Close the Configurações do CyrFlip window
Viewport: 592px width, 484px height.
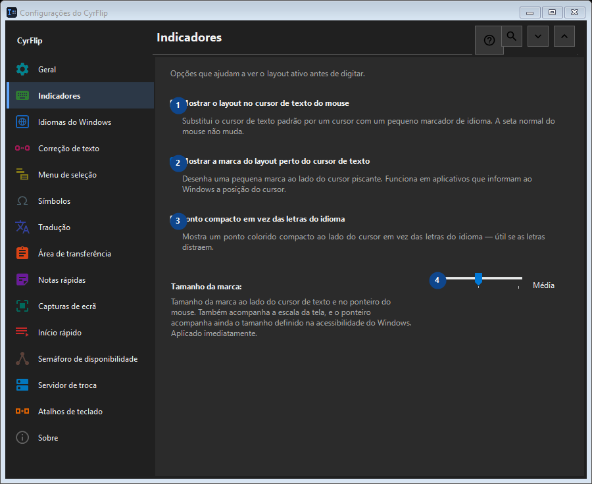pyautogui.click(x=574, y=12)
